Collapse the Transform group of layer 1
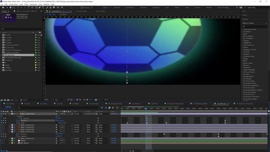270x152 pixels. coord(15,116)
